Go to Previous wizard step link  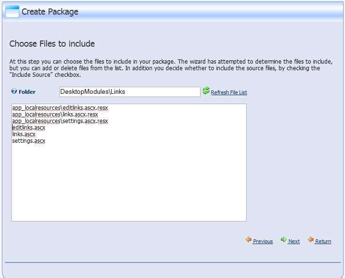(263, 241)
